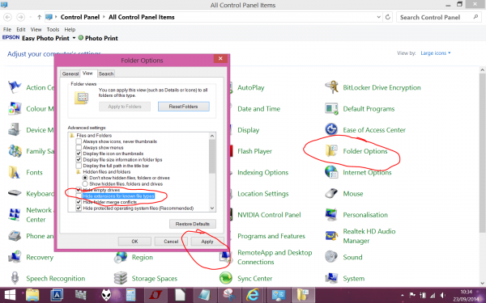Open the Action Center flag icon
The image size is (486, 303).
15,87
